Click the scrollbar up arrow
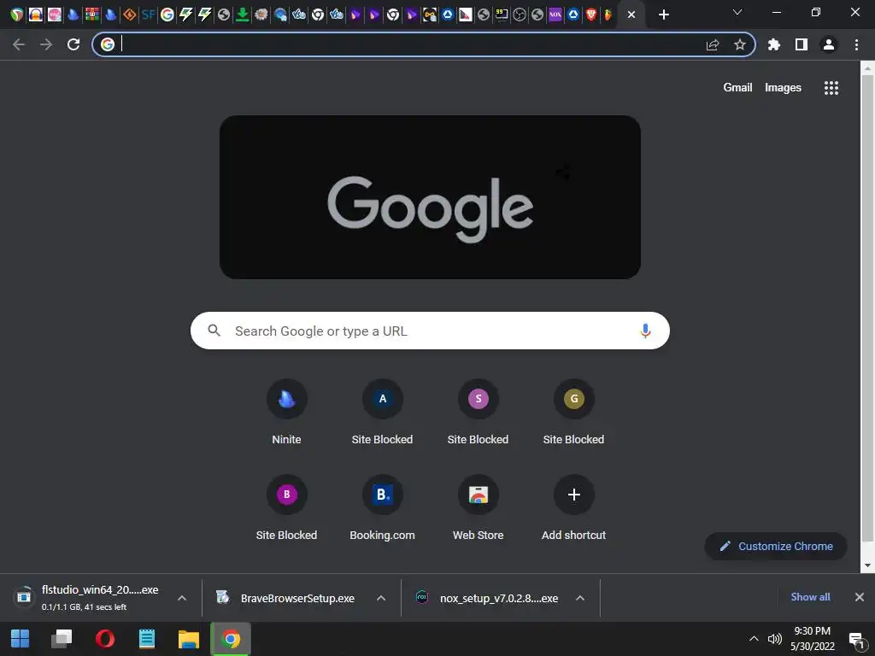This screenshot has height=656, width=875. (x=867, y=68)
